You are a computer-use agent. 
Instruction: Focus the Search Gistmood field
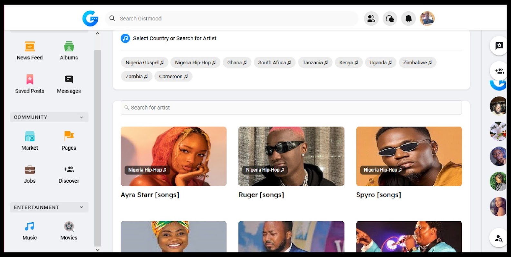[231, 19]
